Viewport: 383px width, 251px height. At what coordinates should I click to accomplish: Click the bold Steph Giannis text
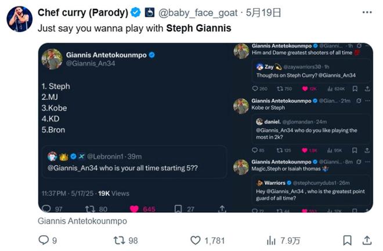pyautogui.click(x=198, y=27)
